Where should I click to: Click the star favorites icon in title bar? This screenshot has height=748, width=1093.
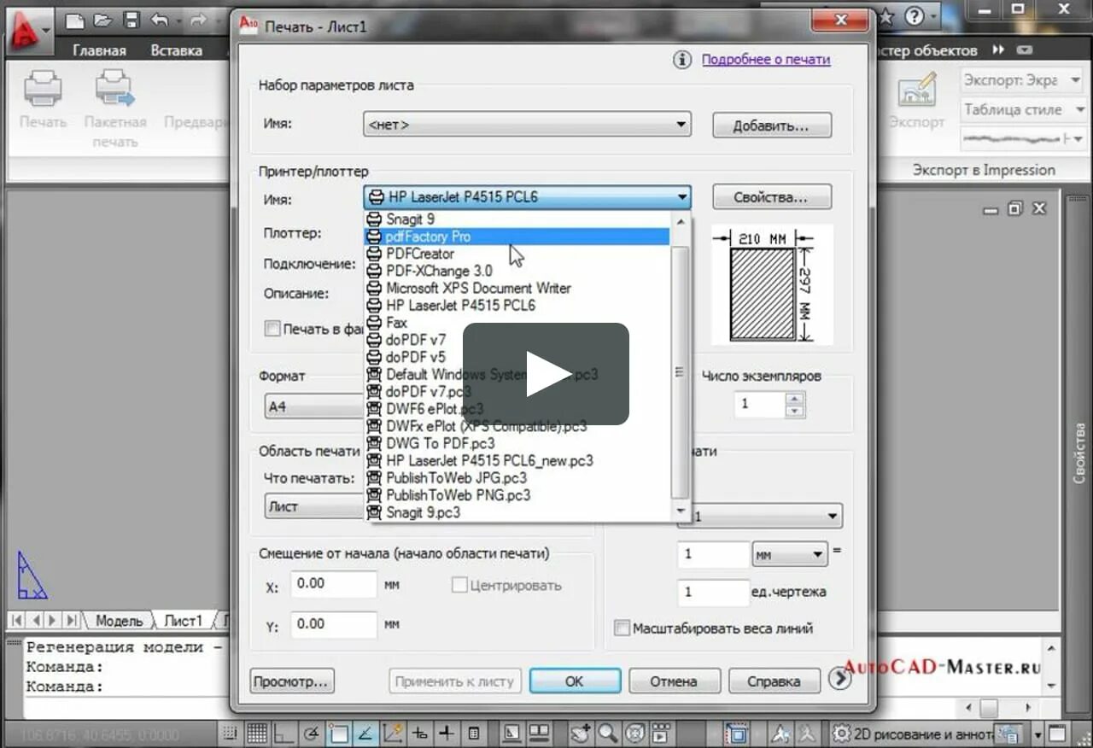(886, 16)
